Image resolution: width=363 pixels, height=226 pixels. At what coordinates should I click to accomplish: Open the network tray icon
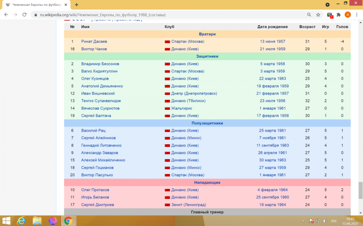319,221
